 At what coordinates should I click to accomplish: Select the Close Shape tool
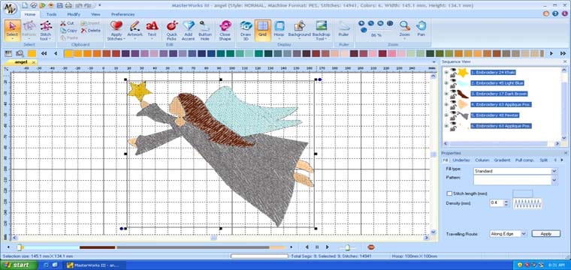pos(225,31)
